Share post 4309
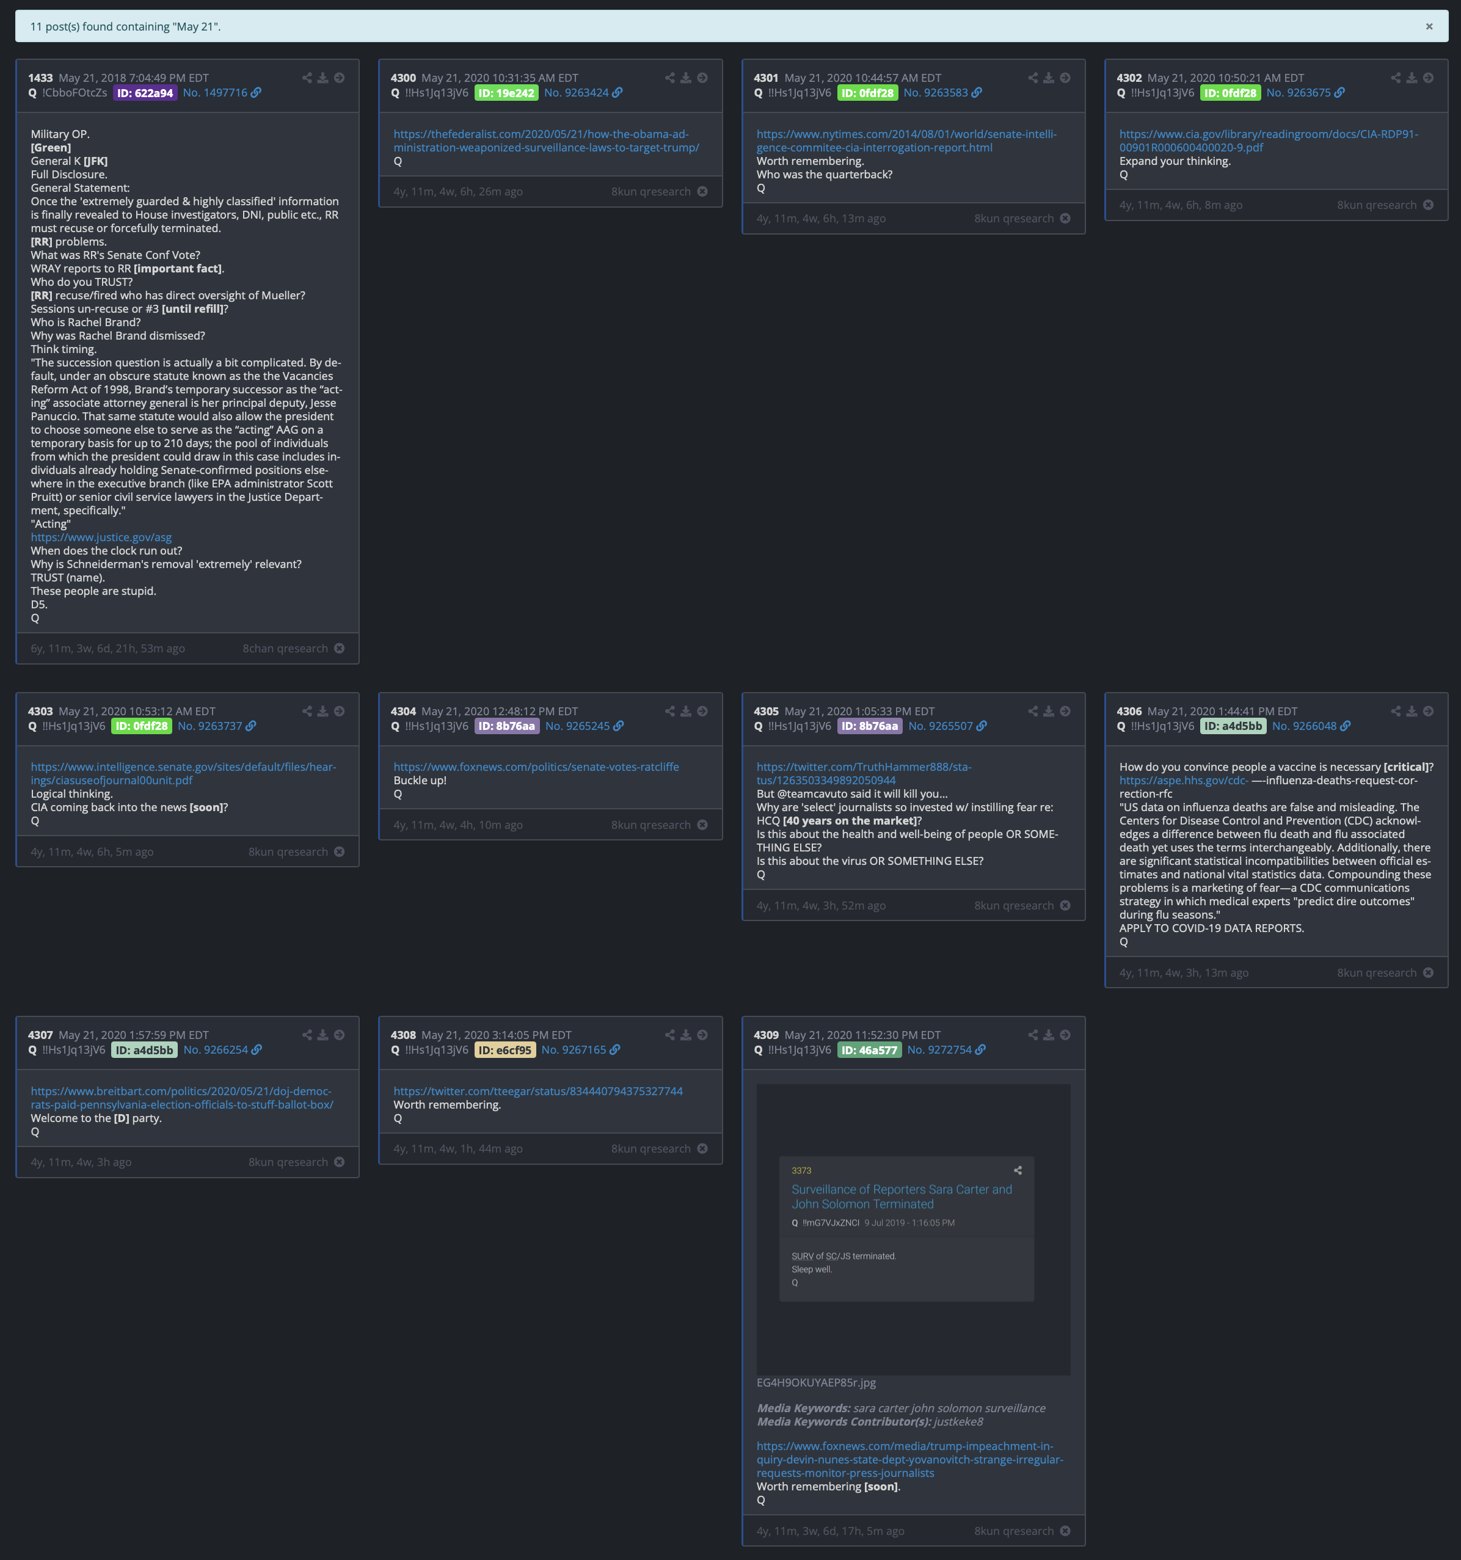The width and height of the screenshot is (1461, 1560). [x=1033, y=1035]
